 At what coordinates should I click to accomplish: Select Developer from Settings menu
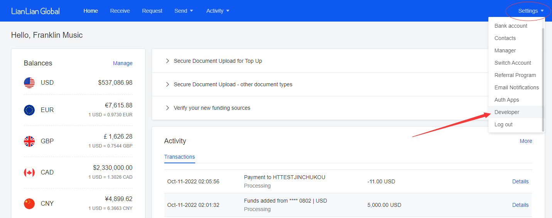pyautogui.click(x=507, y=112)
